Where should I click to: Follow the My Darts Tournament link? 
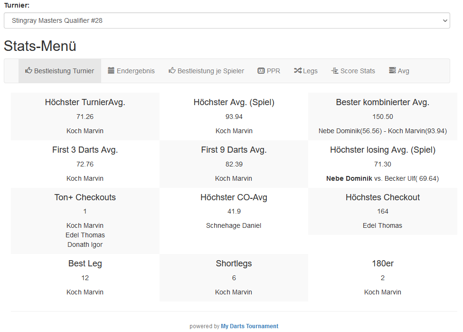[249, 326]
